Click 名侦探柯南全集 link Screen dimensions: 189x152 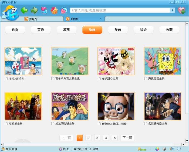click(158, 124)
